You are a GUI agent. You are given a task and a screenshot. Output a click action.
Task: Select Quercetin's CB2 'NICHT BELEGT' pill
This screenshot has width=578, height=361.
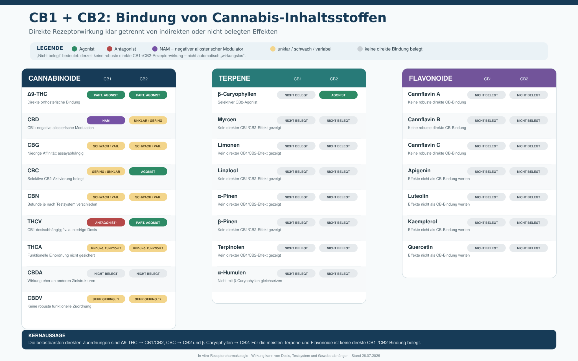[529, 248]
